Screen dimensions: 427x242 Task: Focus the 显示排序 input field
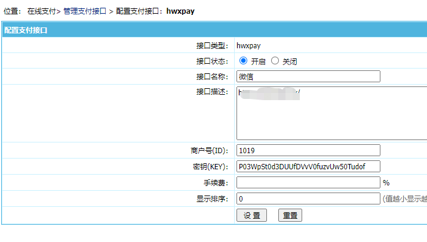[308, 198]
